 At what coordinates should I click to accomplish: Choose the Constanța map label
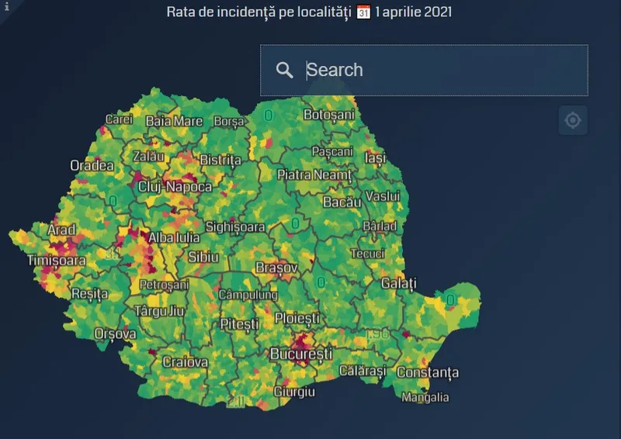point(427,373)
